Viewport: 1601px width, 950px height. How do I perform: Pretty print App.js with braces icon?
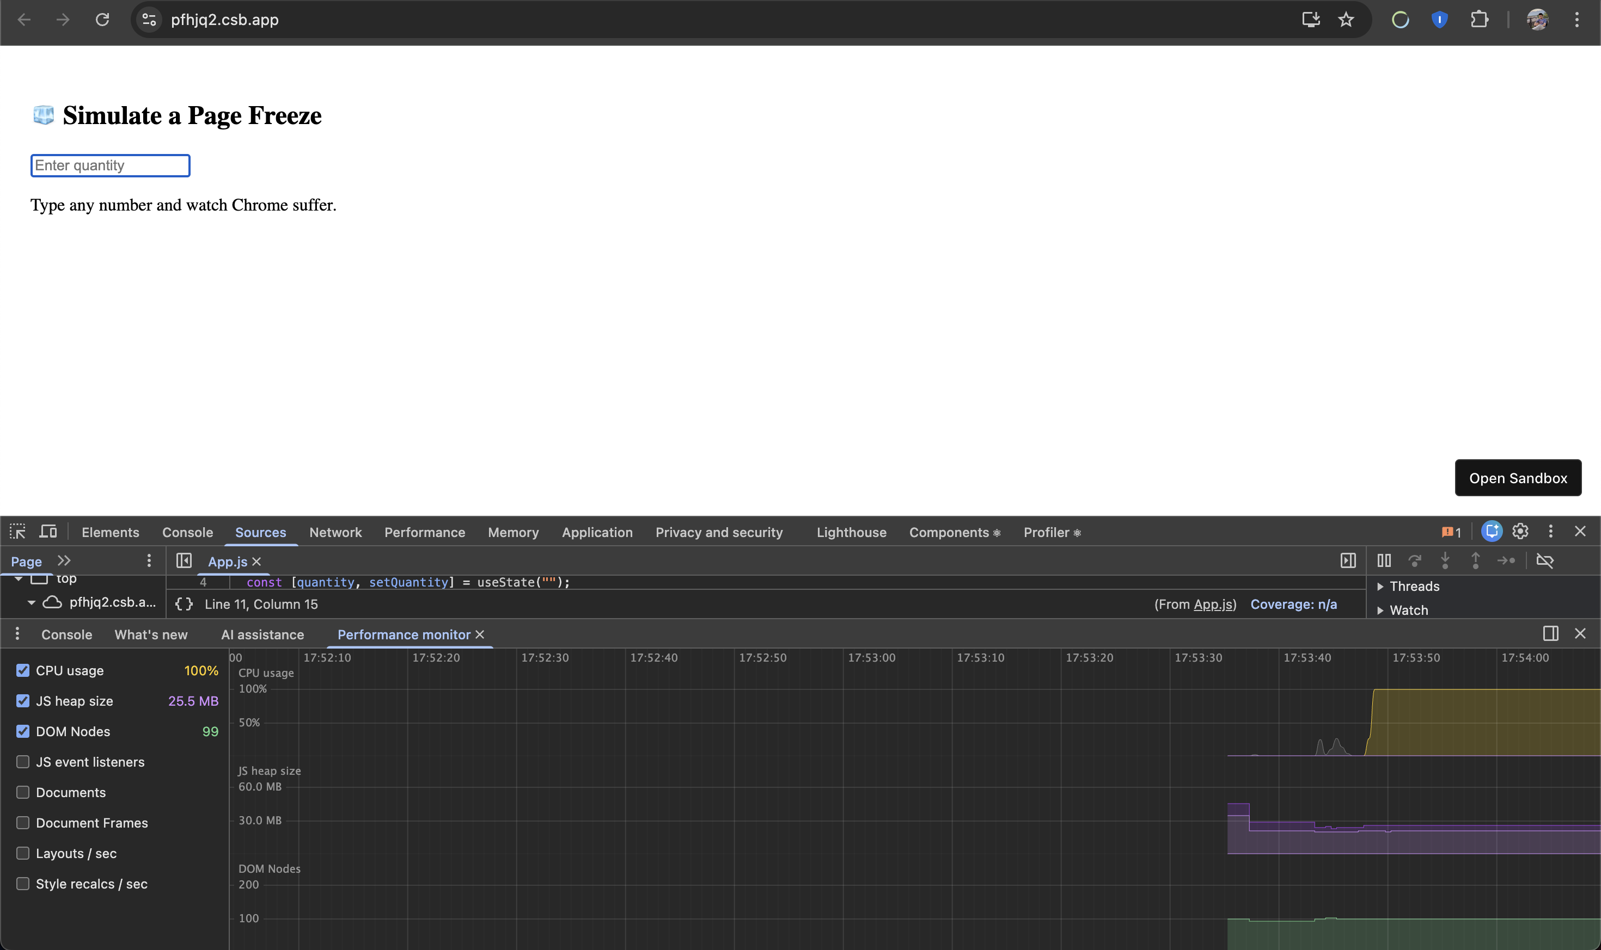point(184,603)
